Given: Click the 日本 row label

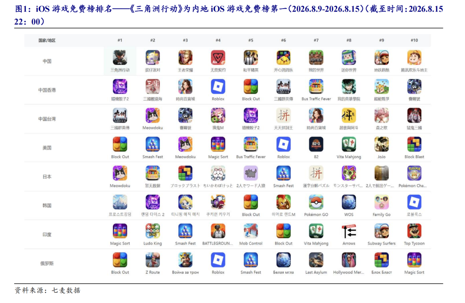Looking at the screenshot, I should pos(47,177).
